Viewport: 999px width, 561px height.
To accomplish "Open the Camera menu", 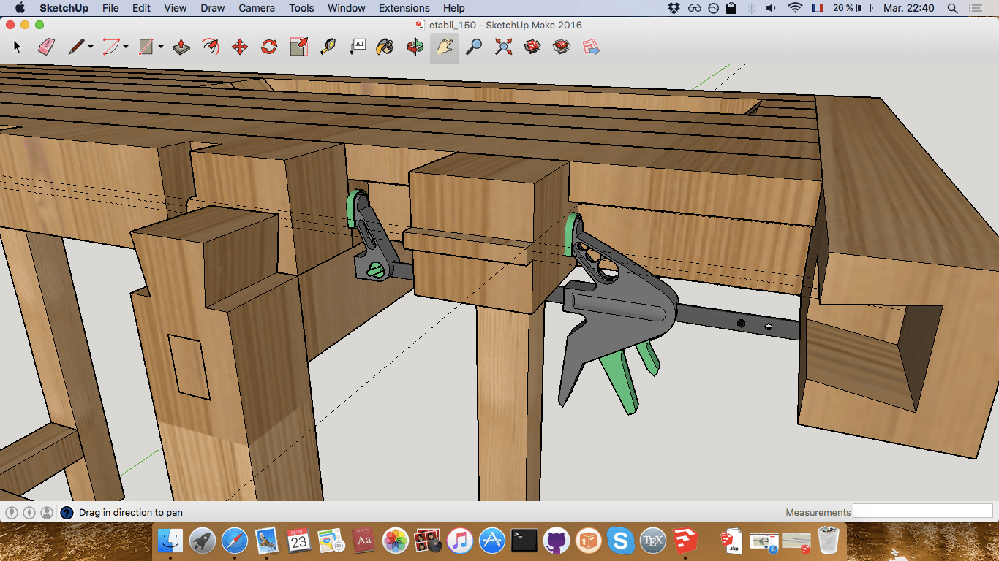I will (x=257, y=8).
